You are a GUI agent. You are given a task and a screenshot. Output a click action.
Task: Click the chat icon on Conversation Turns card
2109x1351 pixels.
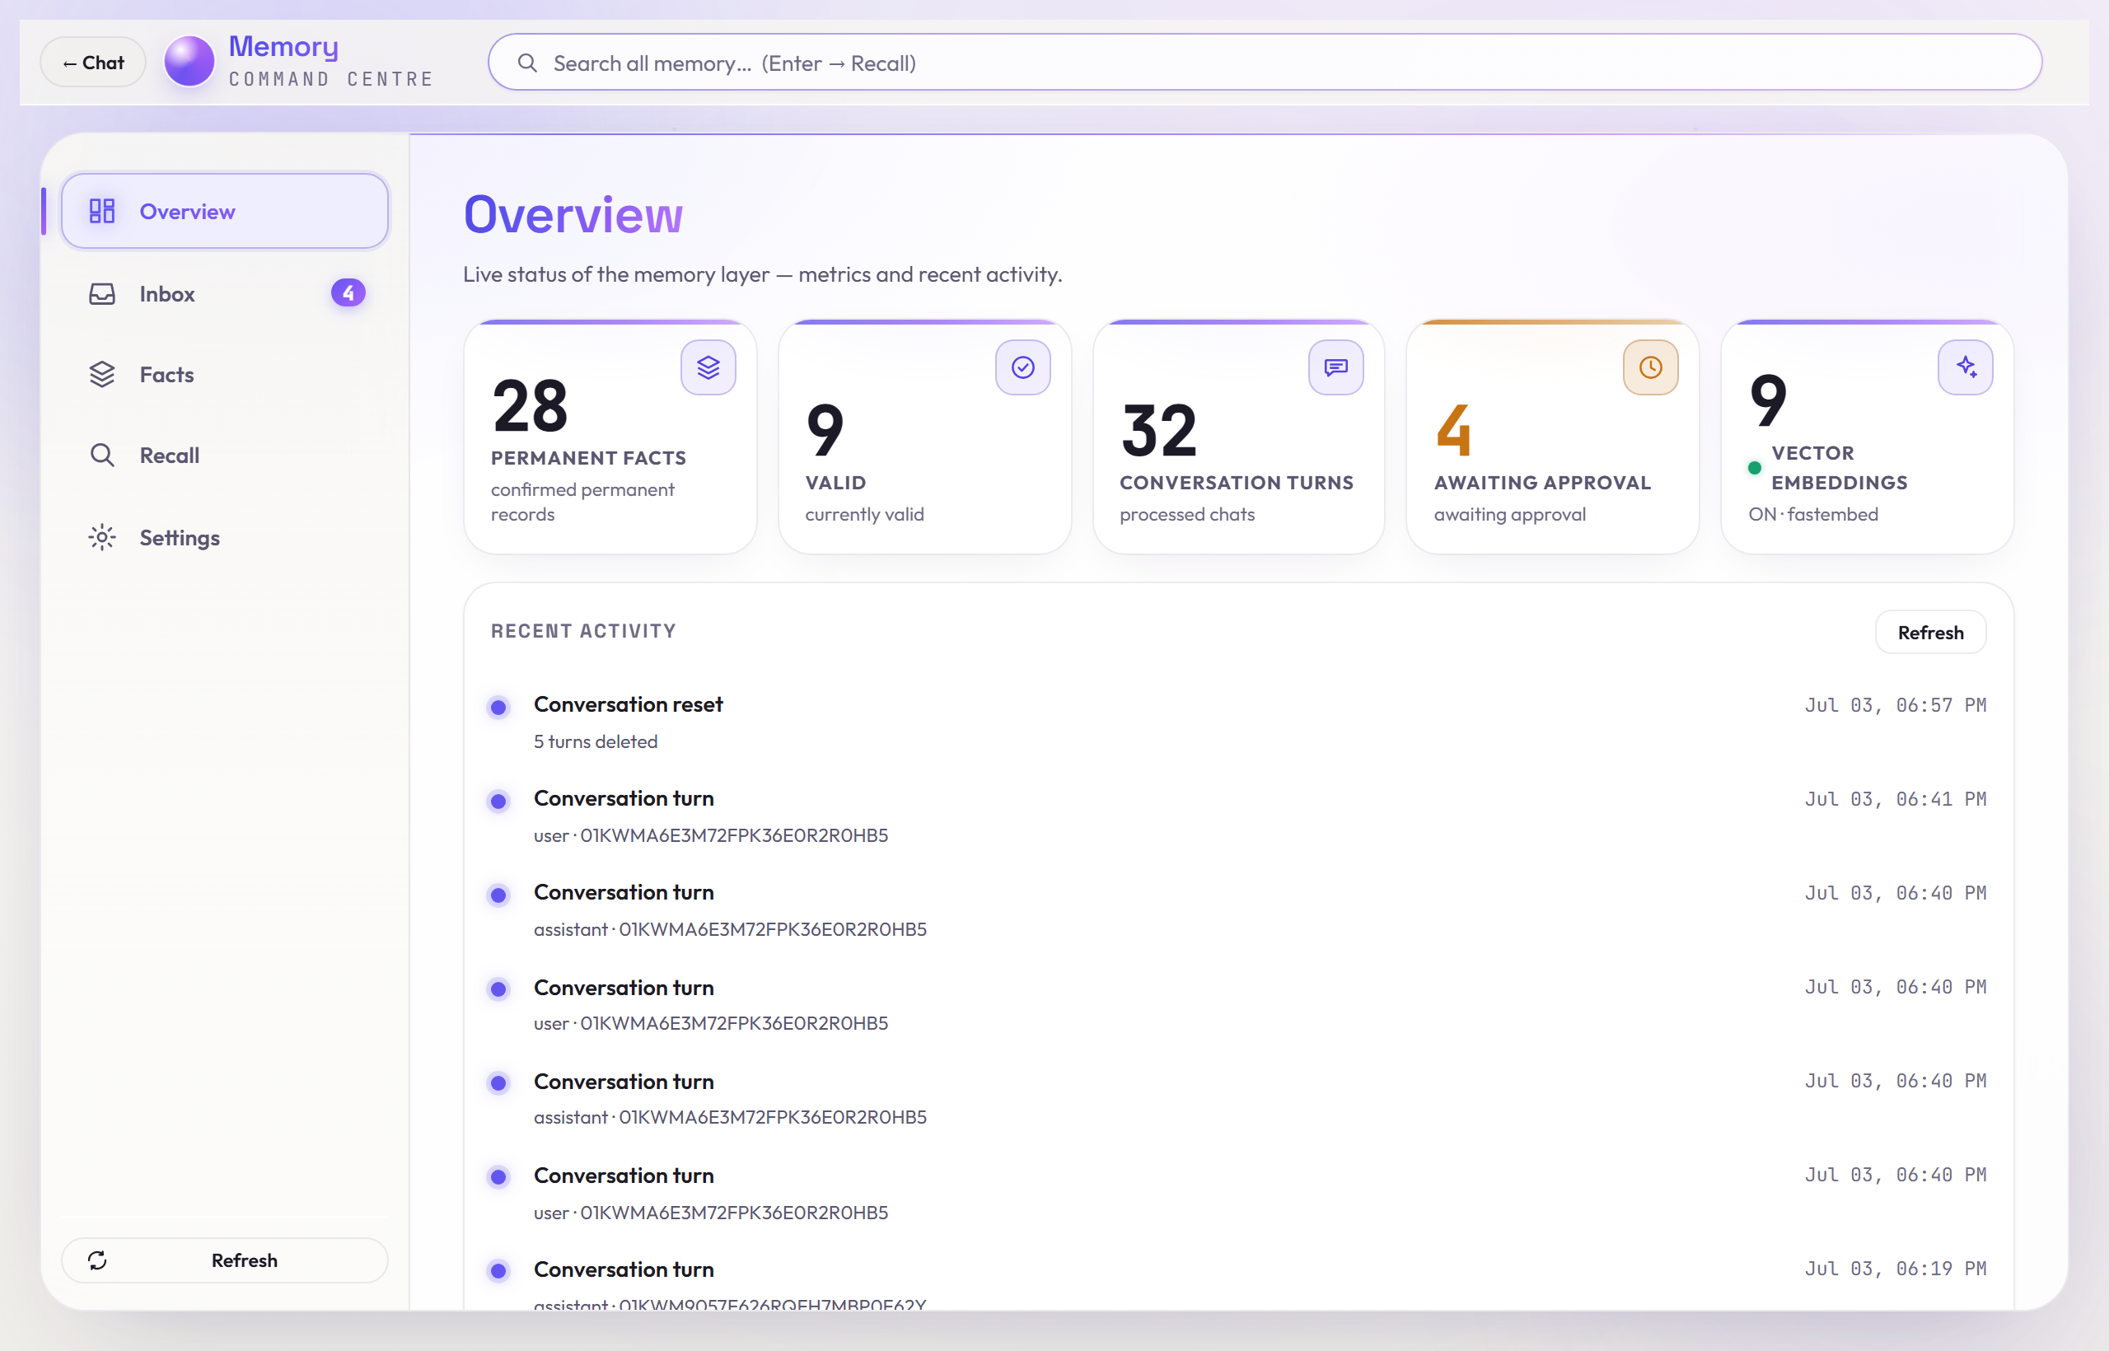(x=1335, y=367)
